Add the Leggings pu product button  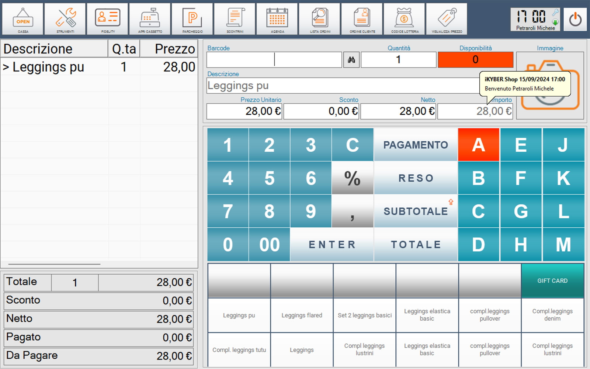point(239,315)
